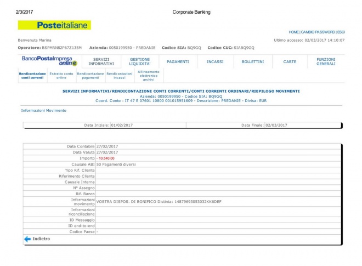The height and width of the screenshot is (266, 362).
Task: Open the SERVIZI INFORMATIVI menu
Action: click(x=101, y=61)
